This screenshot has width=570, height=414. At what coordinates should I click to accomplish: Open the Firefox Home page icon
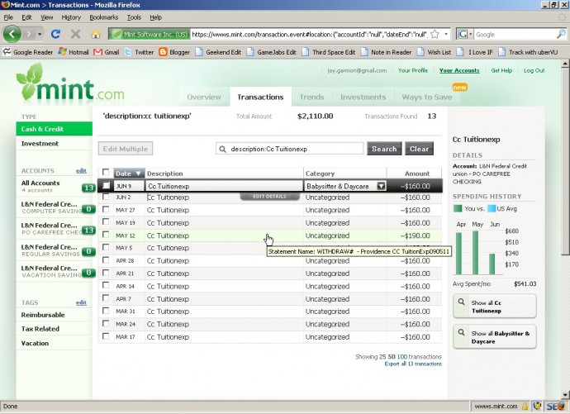[x=96, y=35]
